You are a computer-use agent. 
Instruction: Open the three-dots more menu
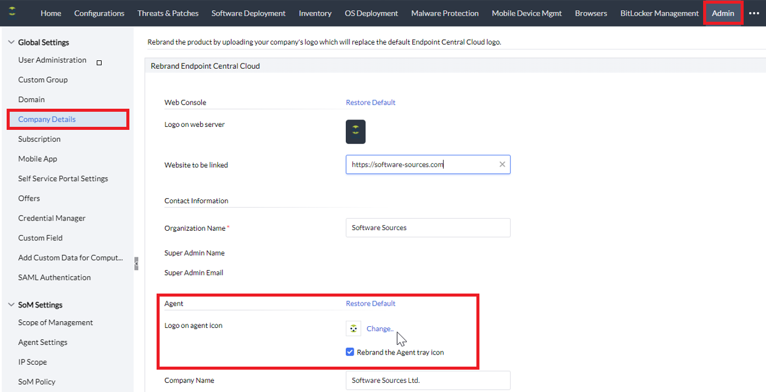tap(754, 13)
